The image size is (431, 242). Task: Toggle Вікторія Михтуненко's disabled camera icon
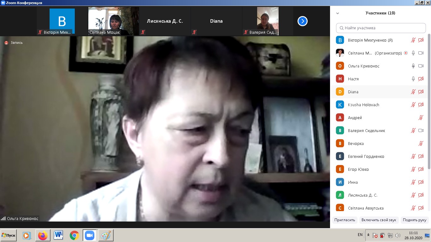[x=421, y=40]
